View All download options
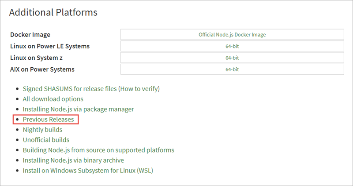353x186 pixels. point(53,99)
